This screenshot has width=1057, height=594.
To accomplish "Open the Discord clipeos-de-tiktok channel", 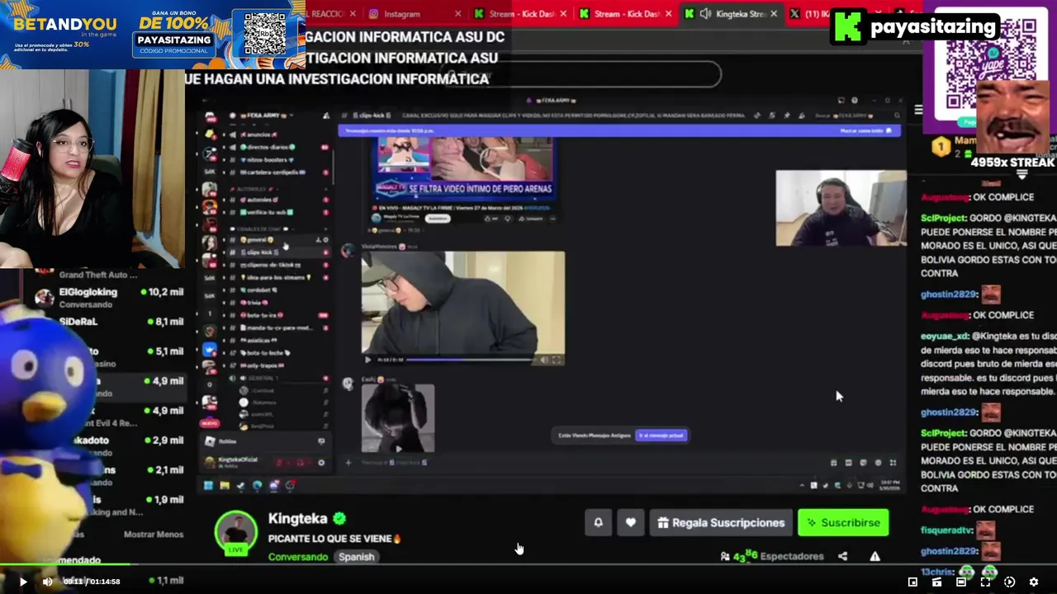I will 270,265.
